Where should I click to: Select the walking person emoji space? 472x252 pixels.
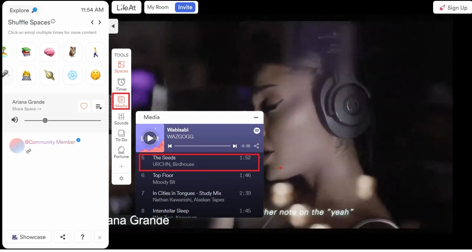(95, 52)
